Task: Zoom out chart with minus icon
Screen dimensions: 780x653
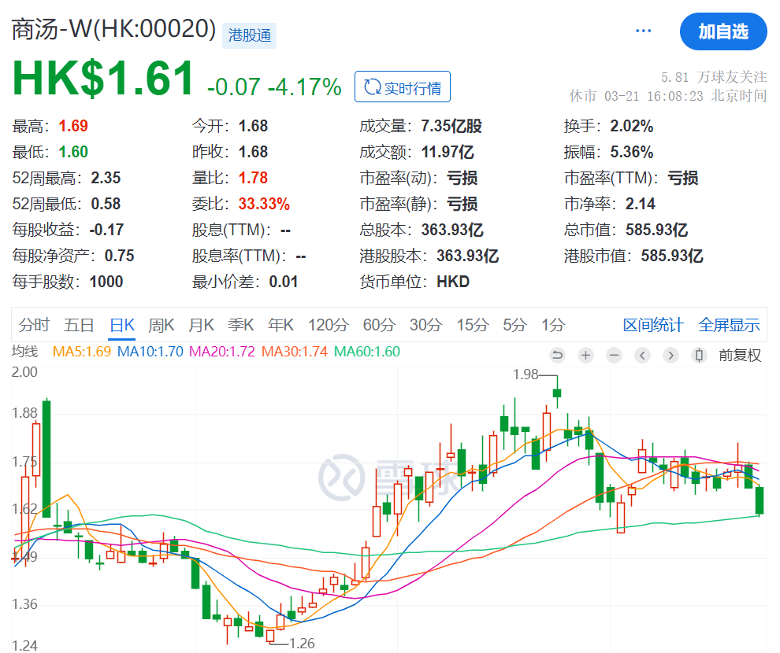Action: (615, 355)
